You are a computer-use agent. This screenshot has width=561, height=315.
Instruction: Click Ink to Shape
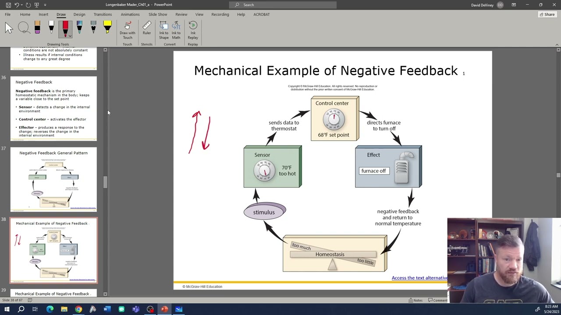[x=164, y=30]
